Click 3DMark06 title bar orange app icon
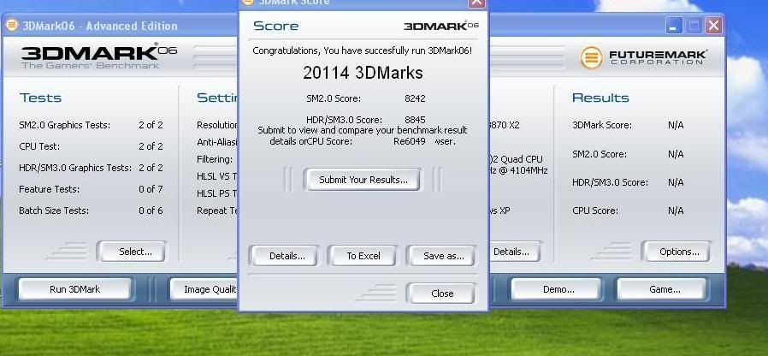Viewport: 768px width, 356px height. [x=12, y=25]
